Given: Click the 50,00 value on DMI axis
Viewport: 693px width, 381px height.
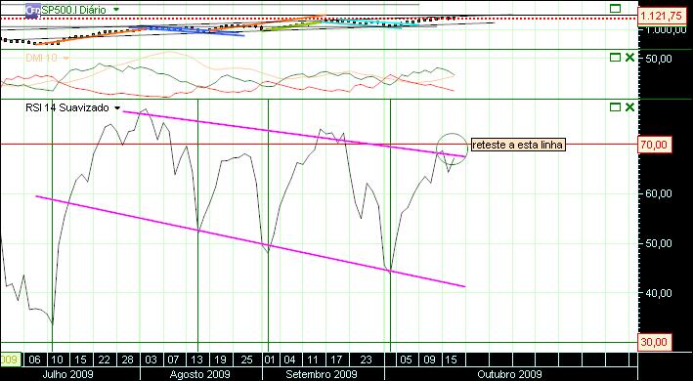Looking at the screenshot, I should (x=659, y=58).
